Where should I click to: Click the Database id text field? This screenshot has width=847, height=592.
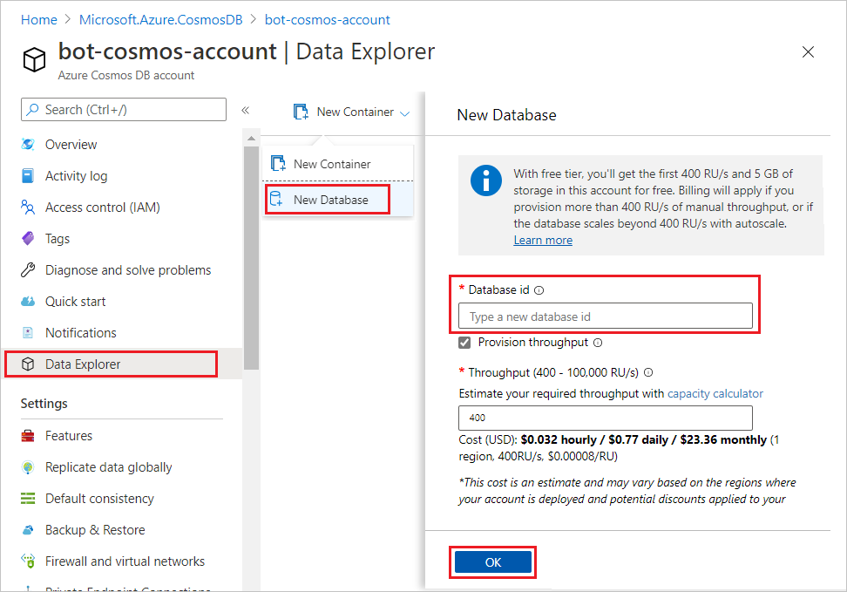coord(605,316)
